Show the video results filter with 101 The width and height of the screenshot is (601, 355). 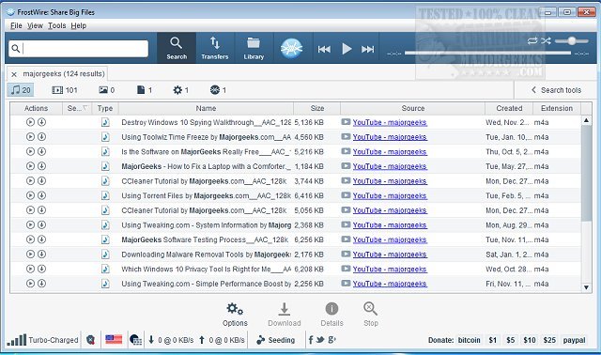pos(65,90)
